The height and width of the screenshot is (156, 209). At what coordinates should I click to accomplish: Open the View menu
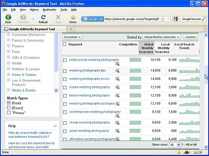click(x=23, y=10)
